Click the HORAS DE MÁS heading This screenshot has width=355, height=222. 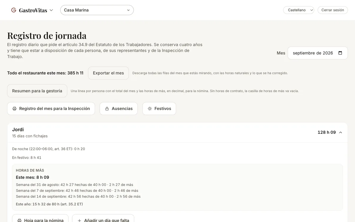point(30,170)
